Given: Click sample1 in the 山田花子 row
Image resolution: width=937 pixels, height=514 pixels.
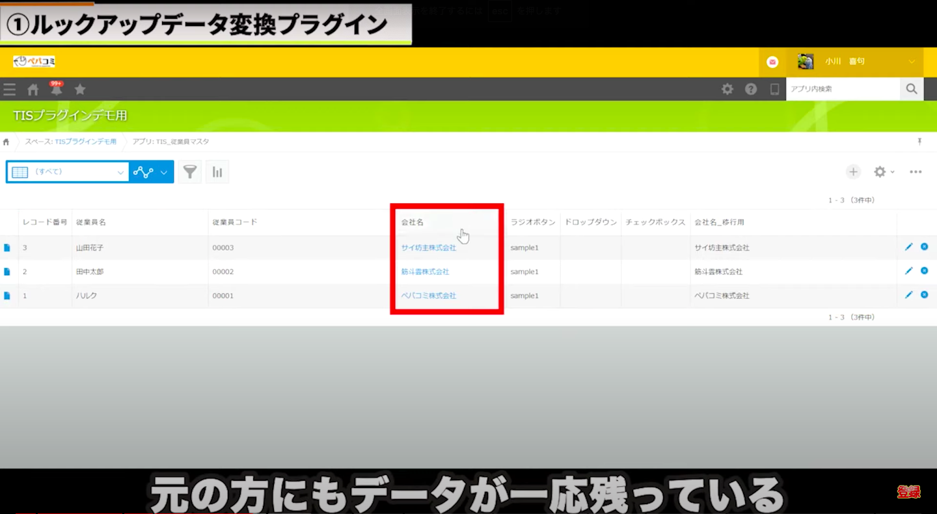Looking at the screenshot, I should [524, 248].
